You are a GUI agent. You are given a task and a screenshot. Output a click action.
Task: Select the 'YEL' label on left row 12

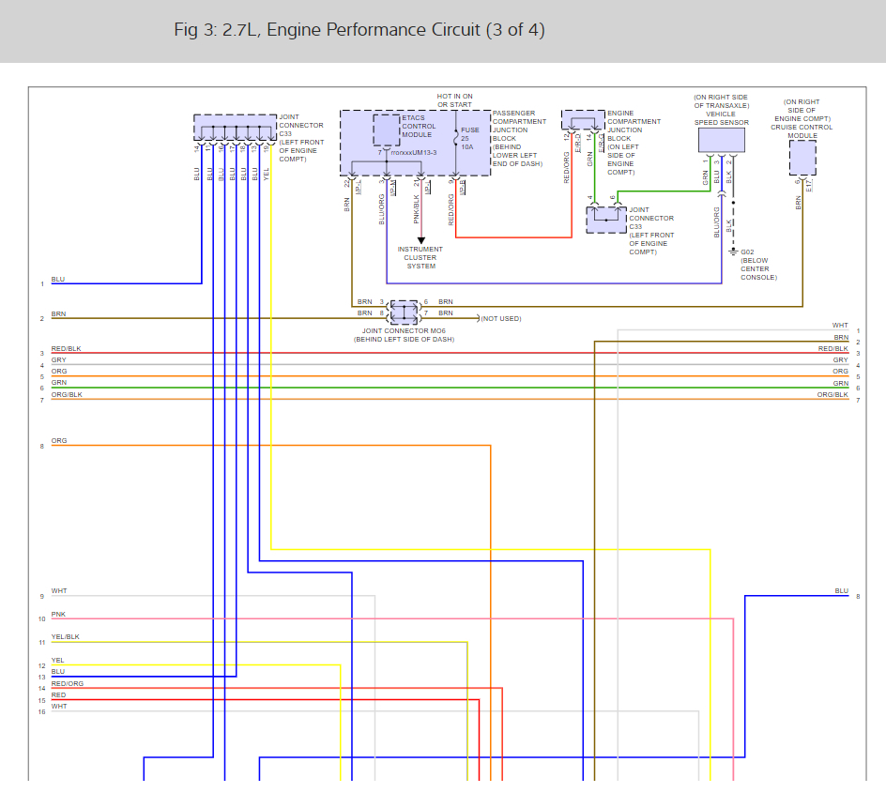coord(57,660)
